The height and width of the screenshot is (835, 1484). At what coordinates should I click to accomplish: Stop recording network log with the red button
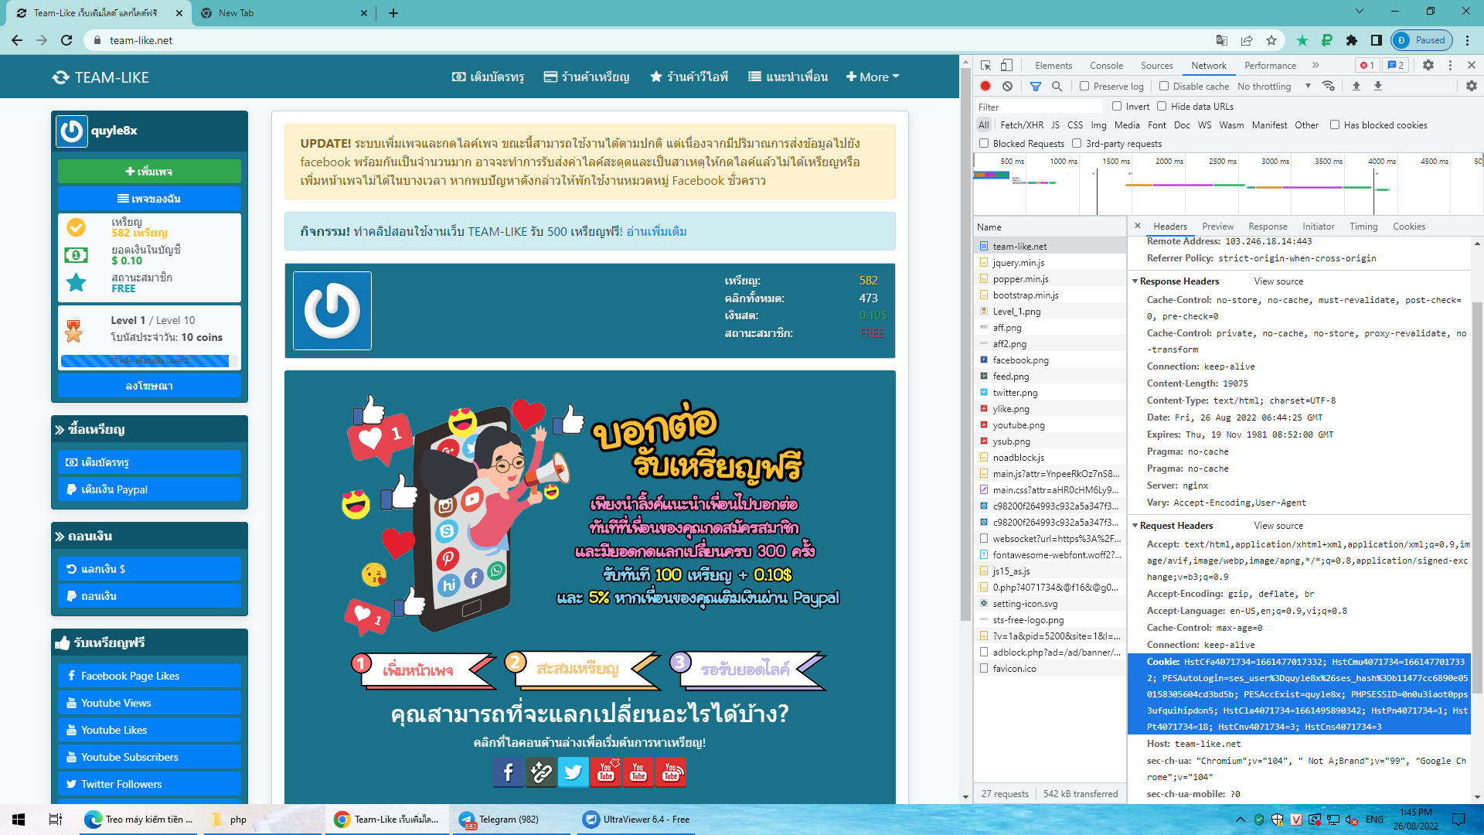pos(985,87)
